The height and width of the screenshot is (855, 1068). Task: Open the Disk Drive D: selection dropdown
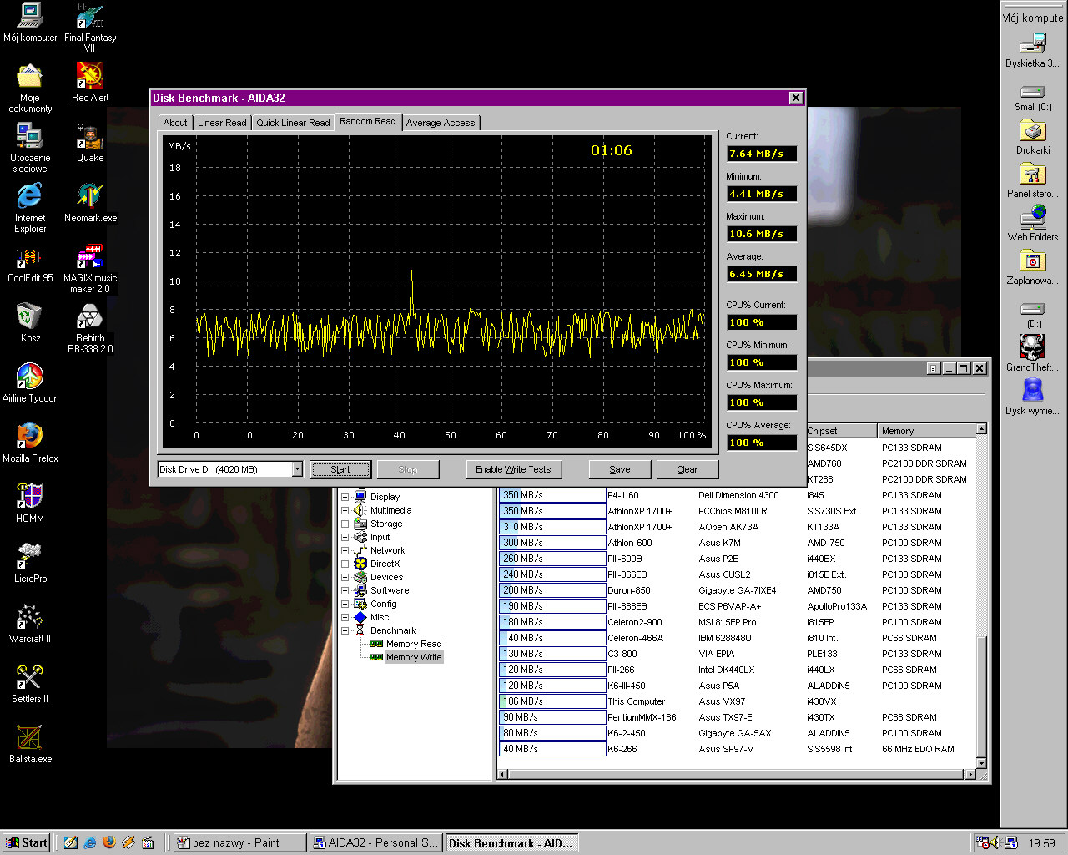(x=297, y=469)
